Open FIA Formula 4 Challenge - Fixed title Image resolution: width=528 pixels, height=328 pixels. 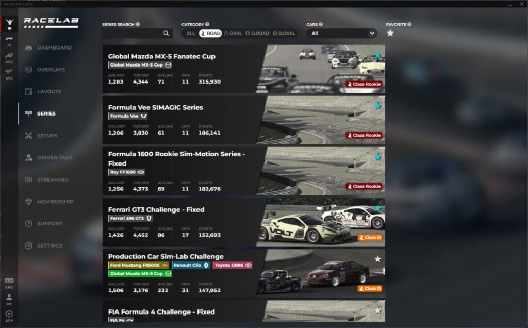pos(161,312)
